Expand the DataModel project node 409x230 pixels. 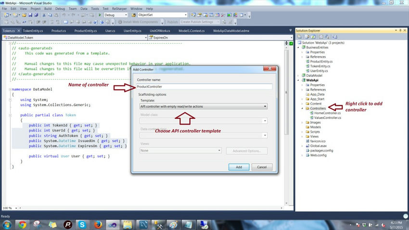[299, 76]
